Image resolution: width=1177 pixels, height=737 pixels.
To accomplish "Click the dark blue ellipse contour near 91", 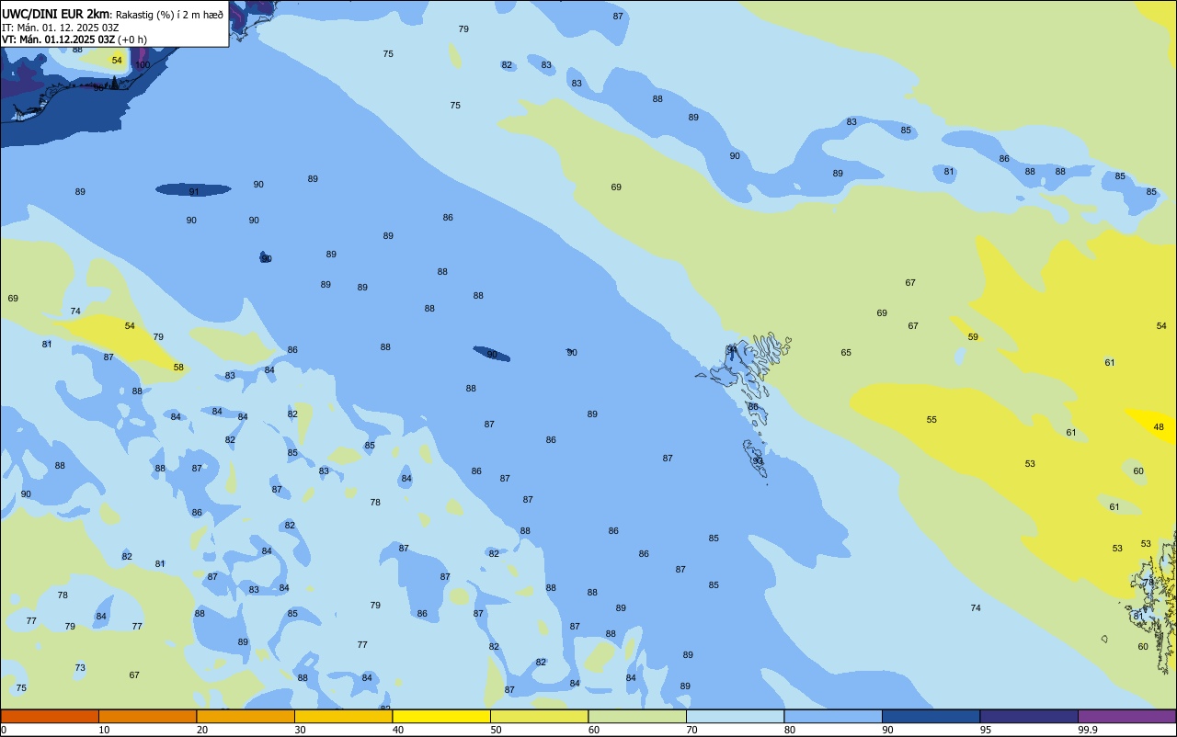I will pyautogui.click(x=193, y=189).
